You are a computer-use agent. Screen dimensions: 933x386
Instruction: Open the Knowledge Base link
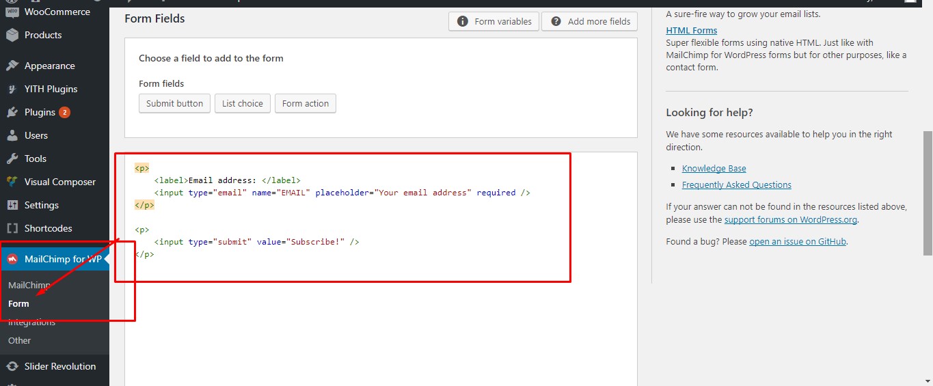pyautogui.click(x=714, y=169)
